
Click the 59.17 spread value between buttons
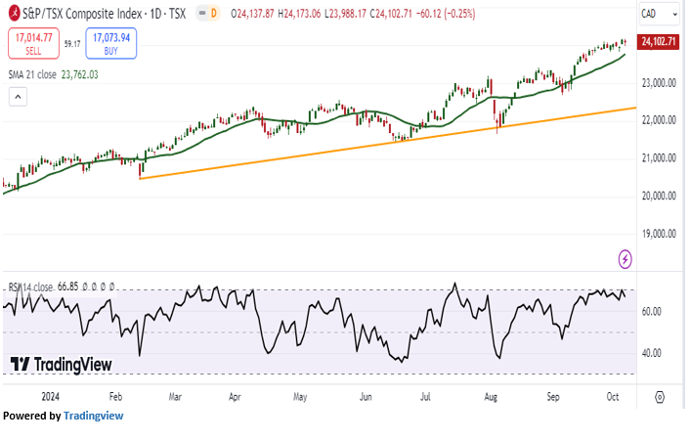[x=71, y=43]
